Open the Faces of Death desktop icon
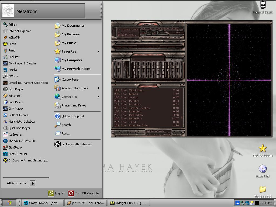Viewport: 276px width, 207px height. (263, 7)
